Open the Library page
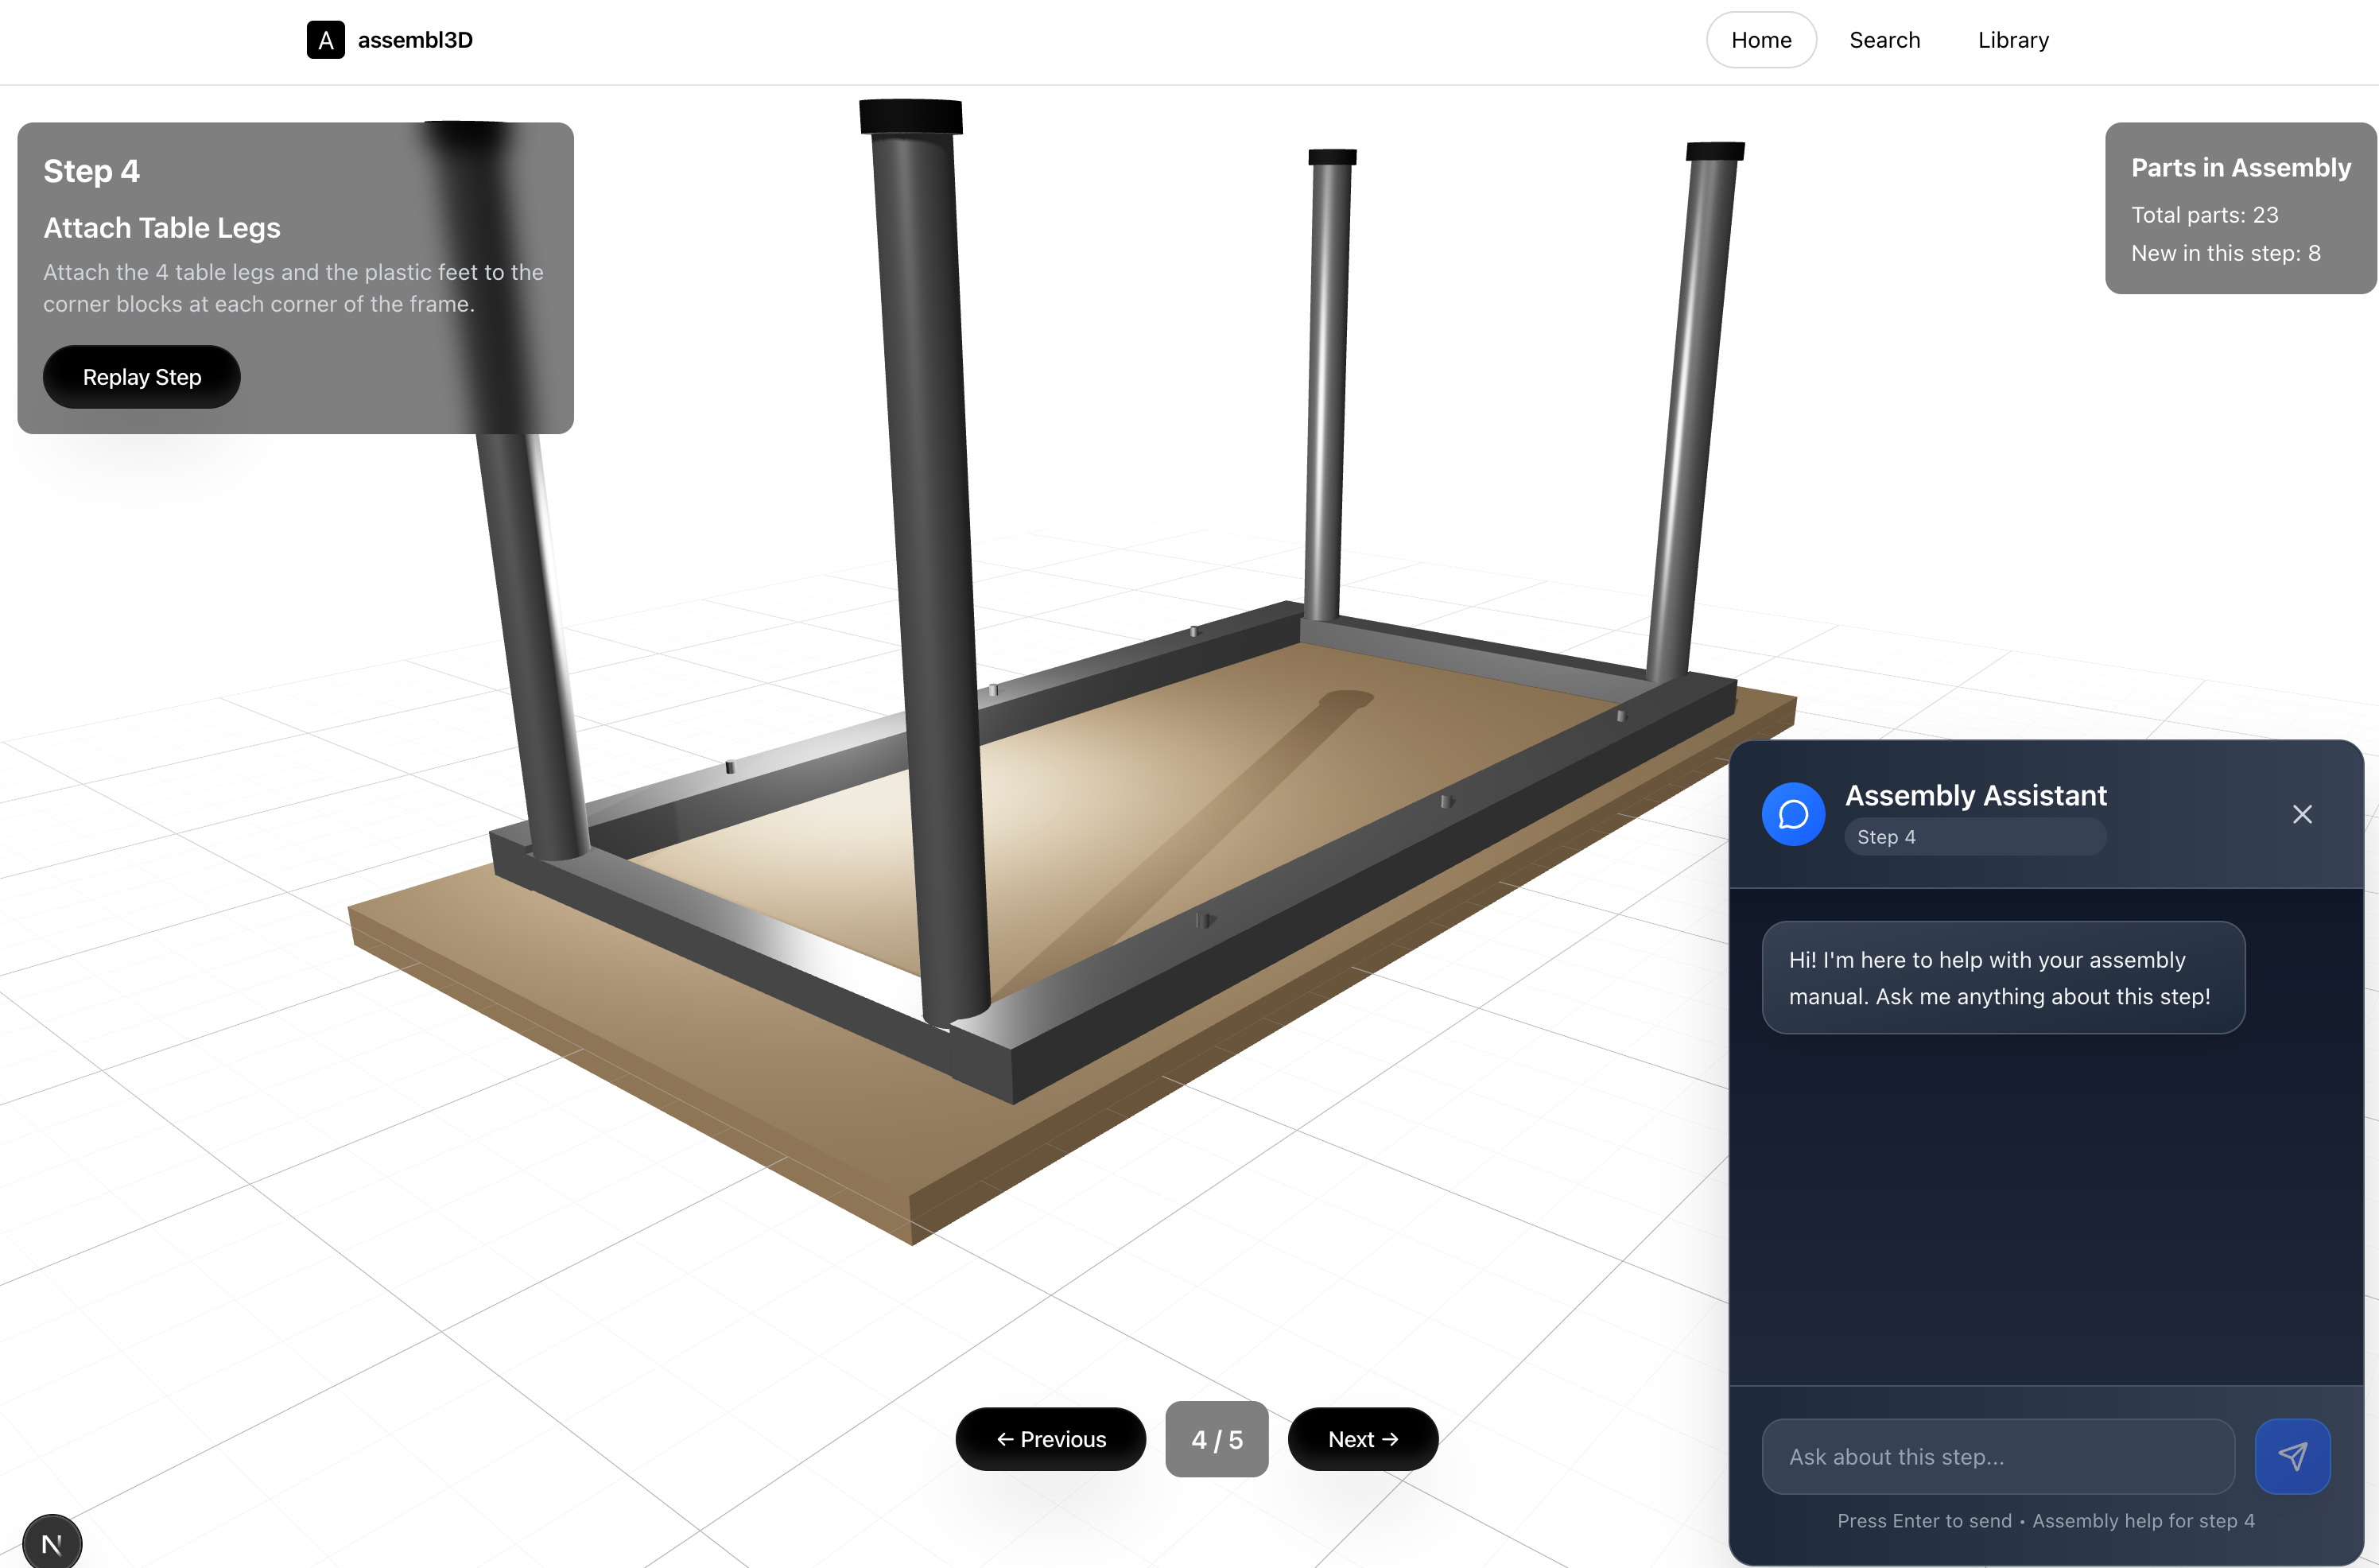Image resolution: width=2379 pixels, height=1568 pixels. pos(2012,40)
